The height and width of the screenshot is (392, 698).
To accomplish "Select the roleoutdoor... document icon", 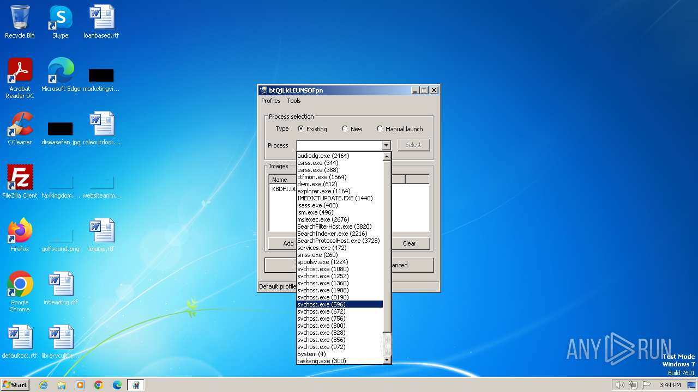I will [x=101, y=128].
